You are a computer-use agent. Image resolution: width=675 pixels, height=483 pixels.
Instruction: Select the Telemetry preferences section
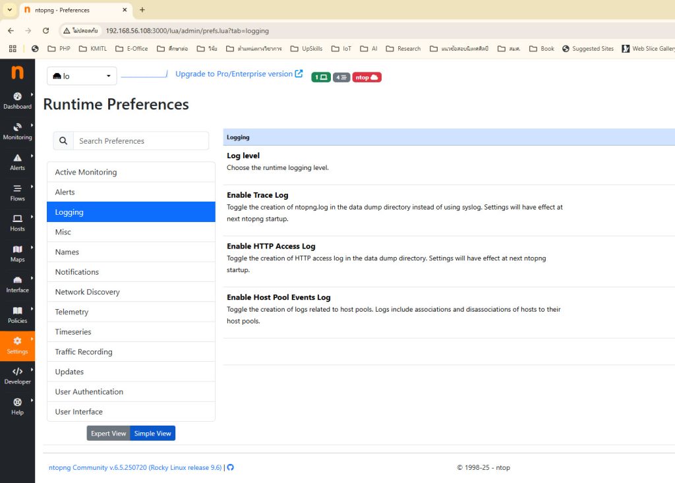(x=131, y=312)
